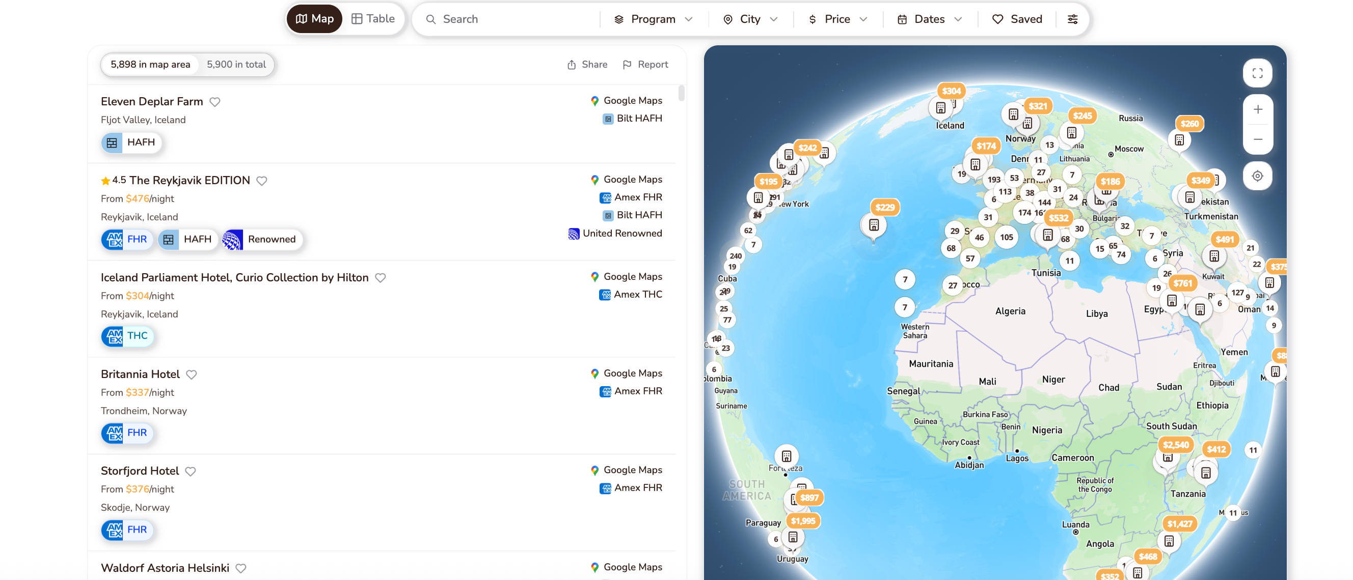This screenshot has width=1353, height=580.
Task: Open the Eleven Deplar Farm listing
Action: 152,102
